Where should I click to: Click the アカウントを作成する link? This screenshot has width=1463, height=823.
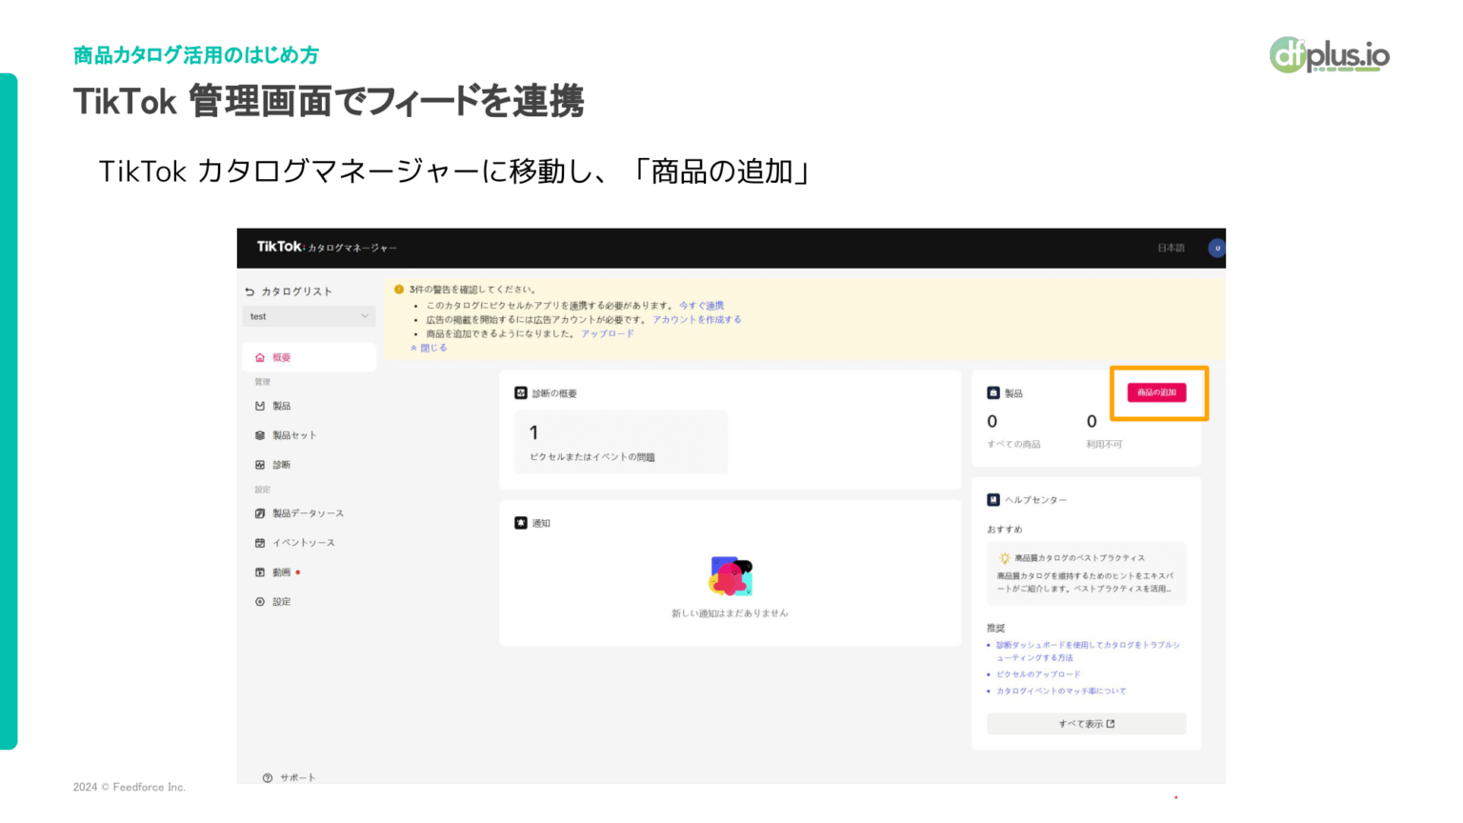pyautogui.click(x=696, y=320)
